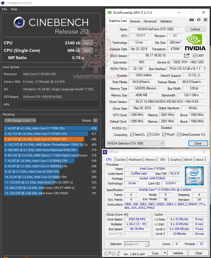Toggle UEFI checkbox in GPU-Z
211x258 pixels.
click(195, 56)
